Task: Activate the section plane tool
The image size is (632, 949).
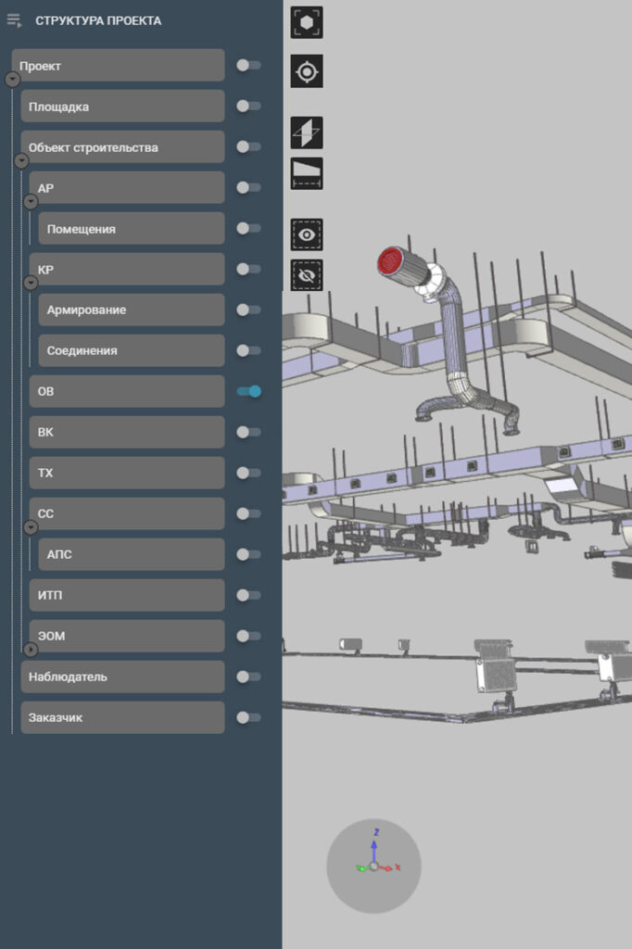Action: 307,133
